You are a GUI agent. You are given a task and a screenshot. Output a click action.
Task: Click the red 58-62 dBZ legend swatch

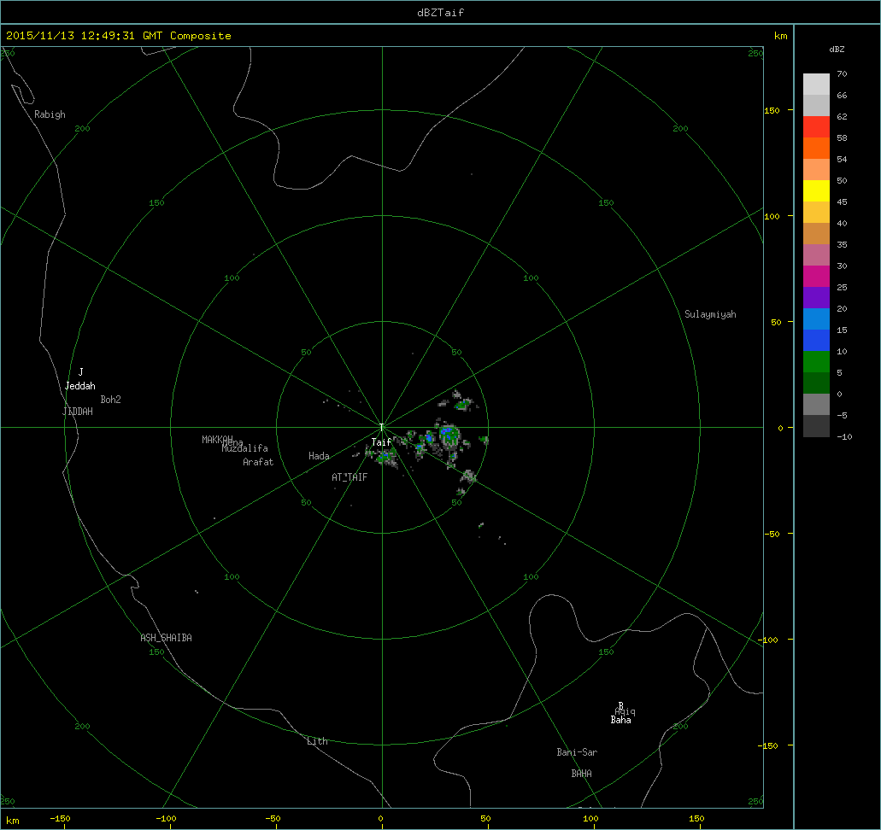(x=816, y=127)
